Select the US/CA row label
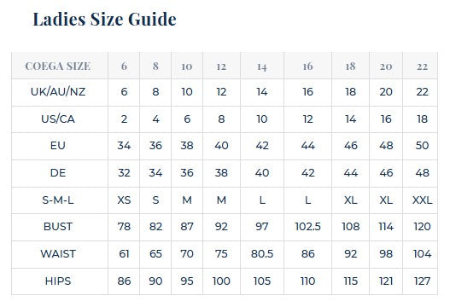 click(x=58, y=119)
